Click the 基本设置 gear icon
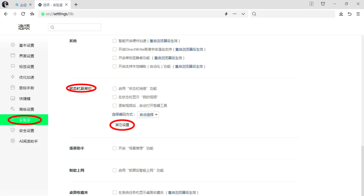The image size is (364, 196). pos(13,45)
